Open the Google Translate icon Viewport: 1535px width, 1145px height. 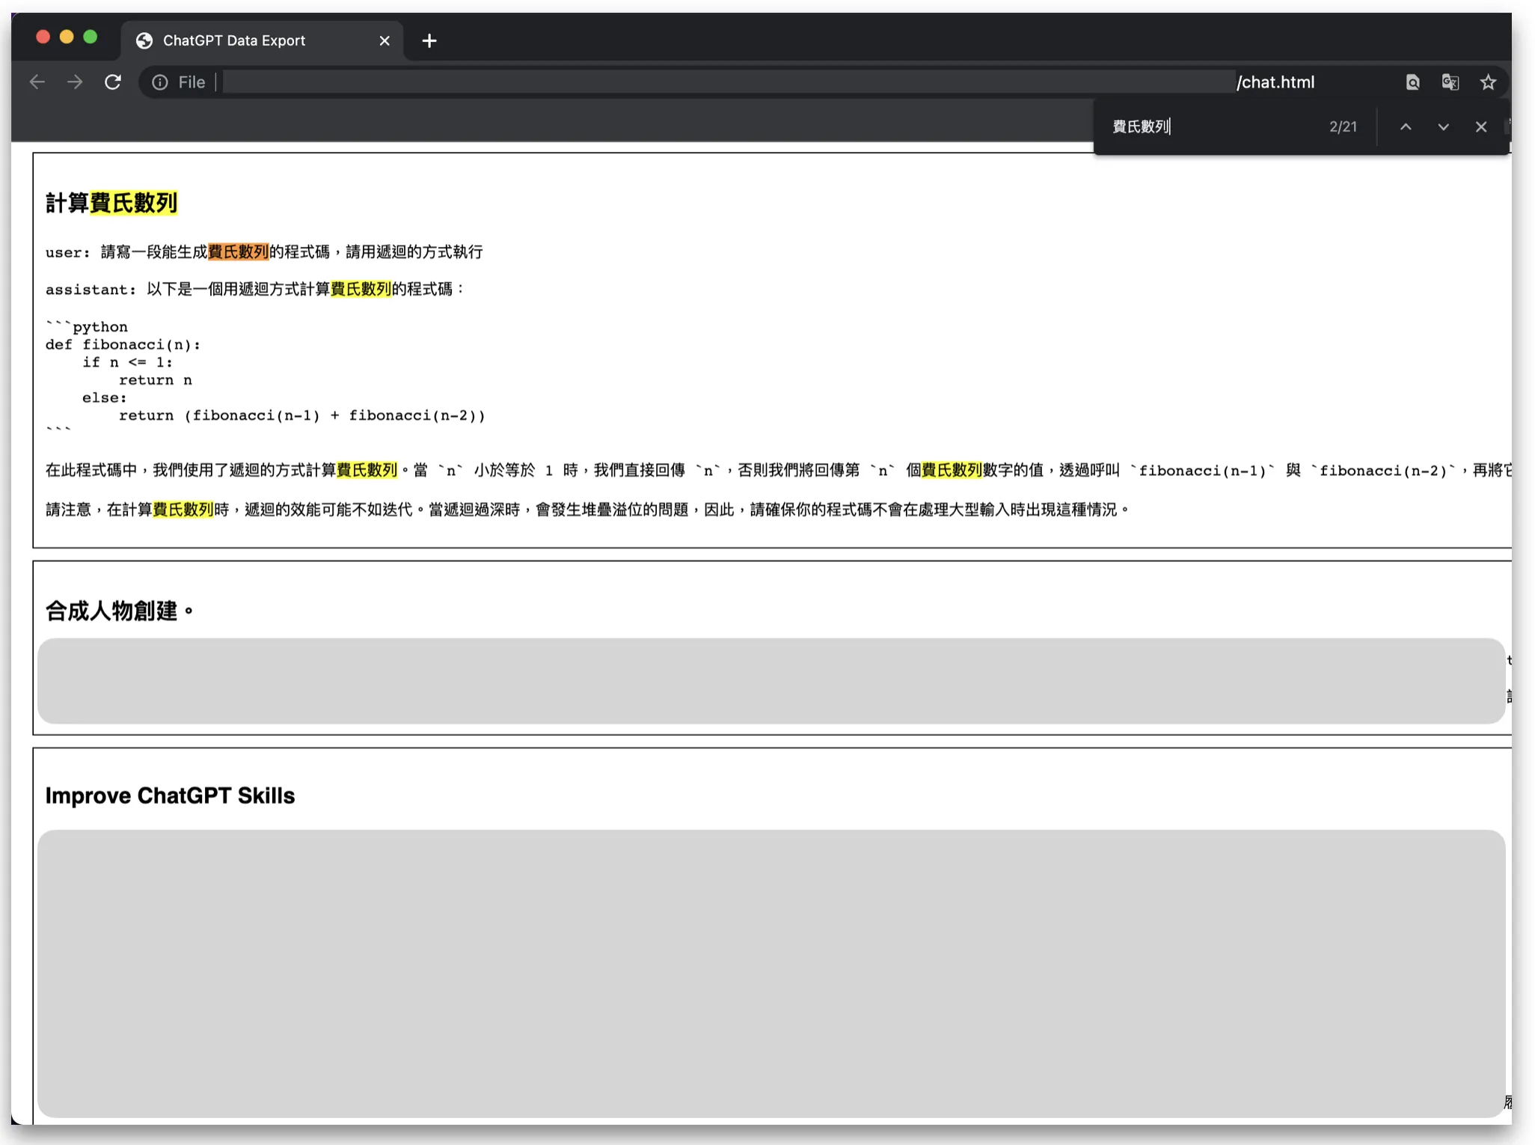(x=1450, y=82)
